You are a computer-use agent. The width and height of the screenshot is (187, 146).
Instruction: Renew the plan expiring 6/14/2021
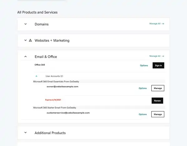(157, 101)
